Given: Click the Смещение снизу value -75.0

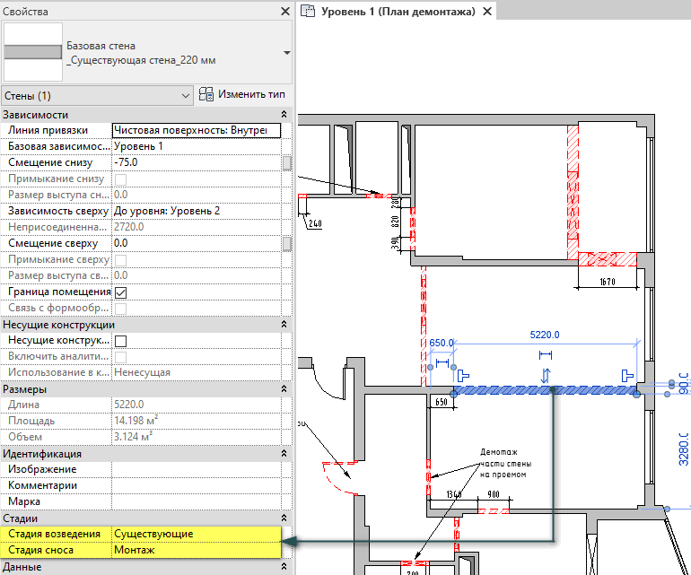Looking at the screenshot, I should point(197,162).
